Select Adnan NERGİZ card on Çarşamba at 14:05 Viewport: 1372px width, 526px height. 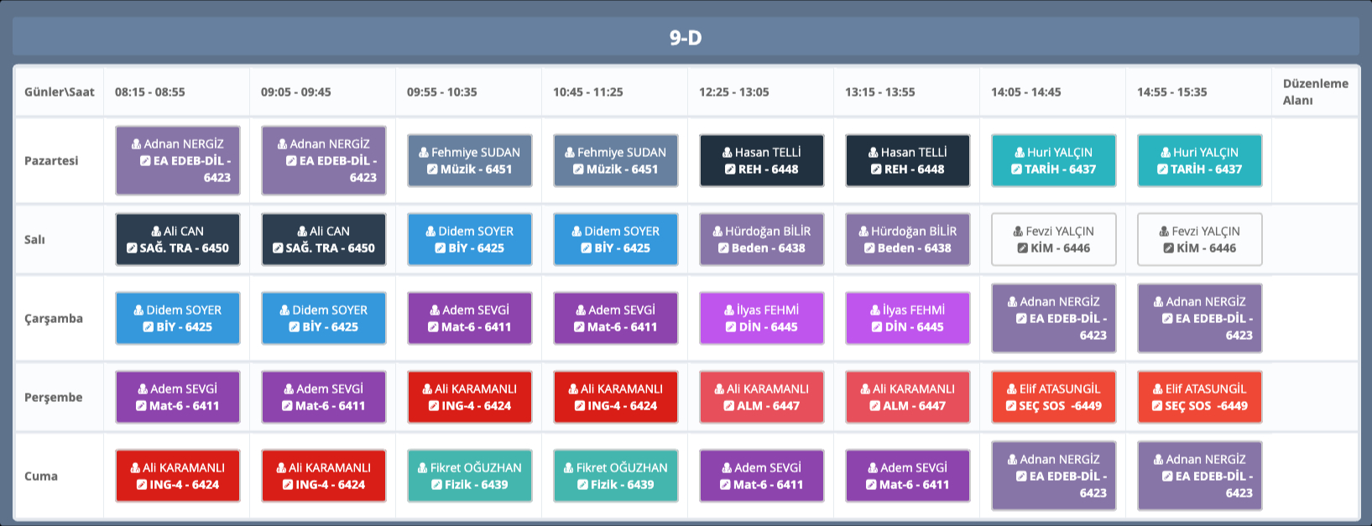coord(1054,318)
